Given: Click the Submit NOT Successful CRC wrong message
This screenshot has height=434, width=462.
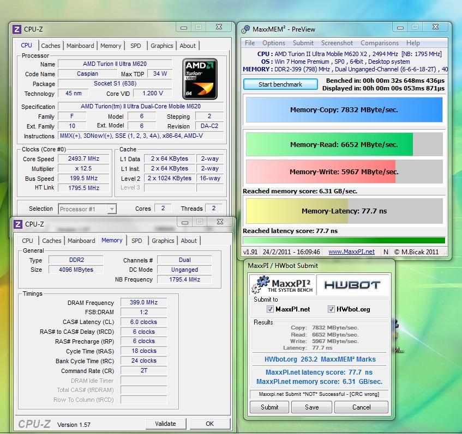Looking at the screenshot, I should click(319, 394).
